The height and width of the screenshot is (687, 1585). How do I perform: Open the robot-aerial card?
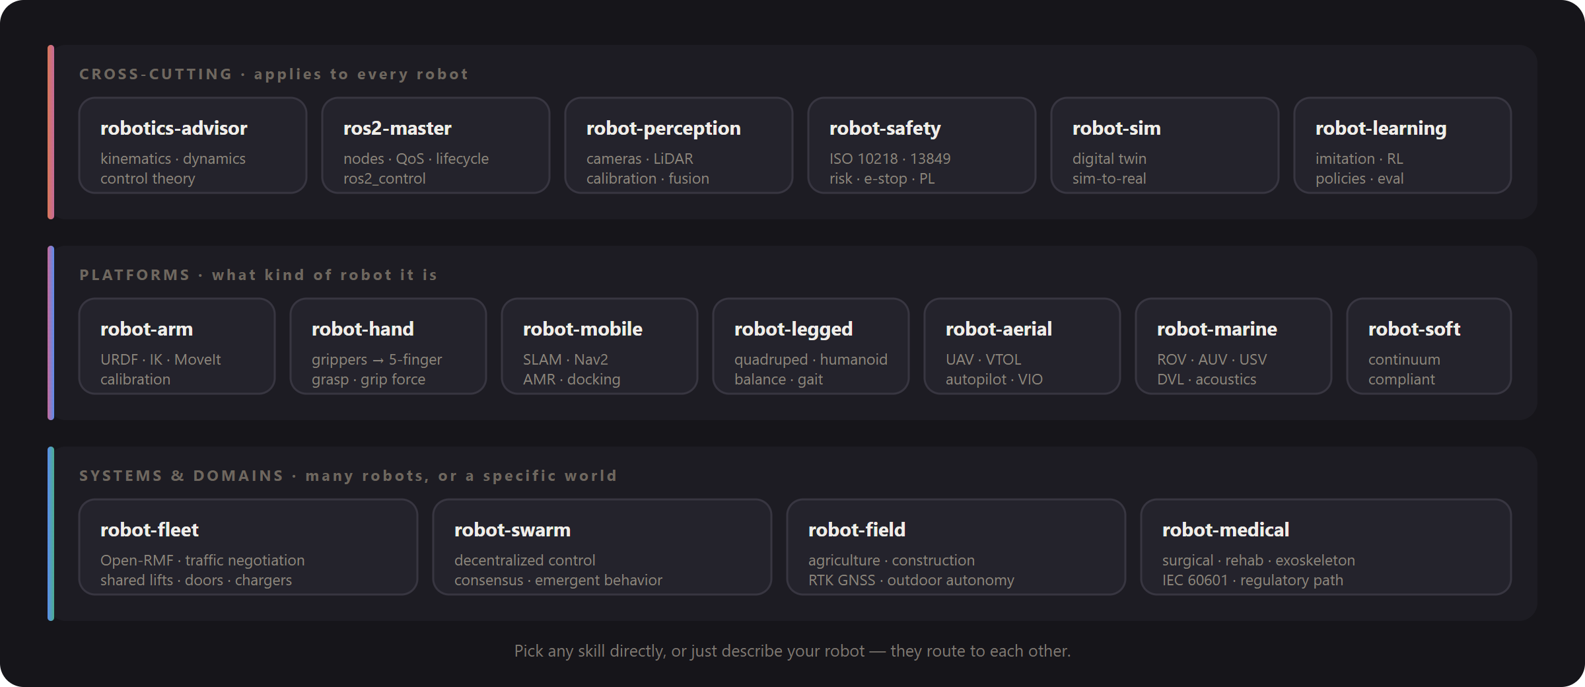[x=1022, y=346]
